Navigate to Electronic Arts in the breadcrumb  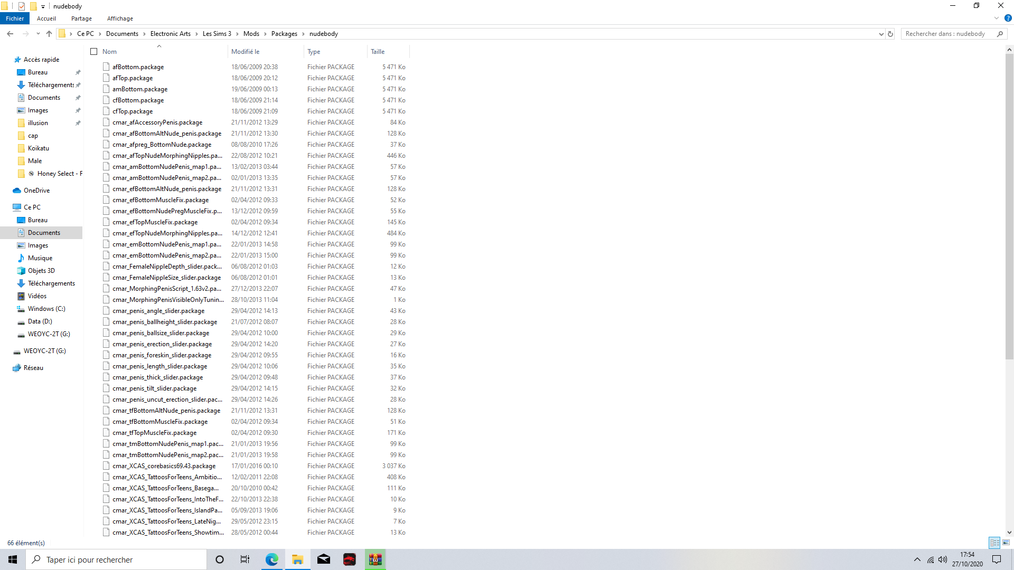point(171,34)
